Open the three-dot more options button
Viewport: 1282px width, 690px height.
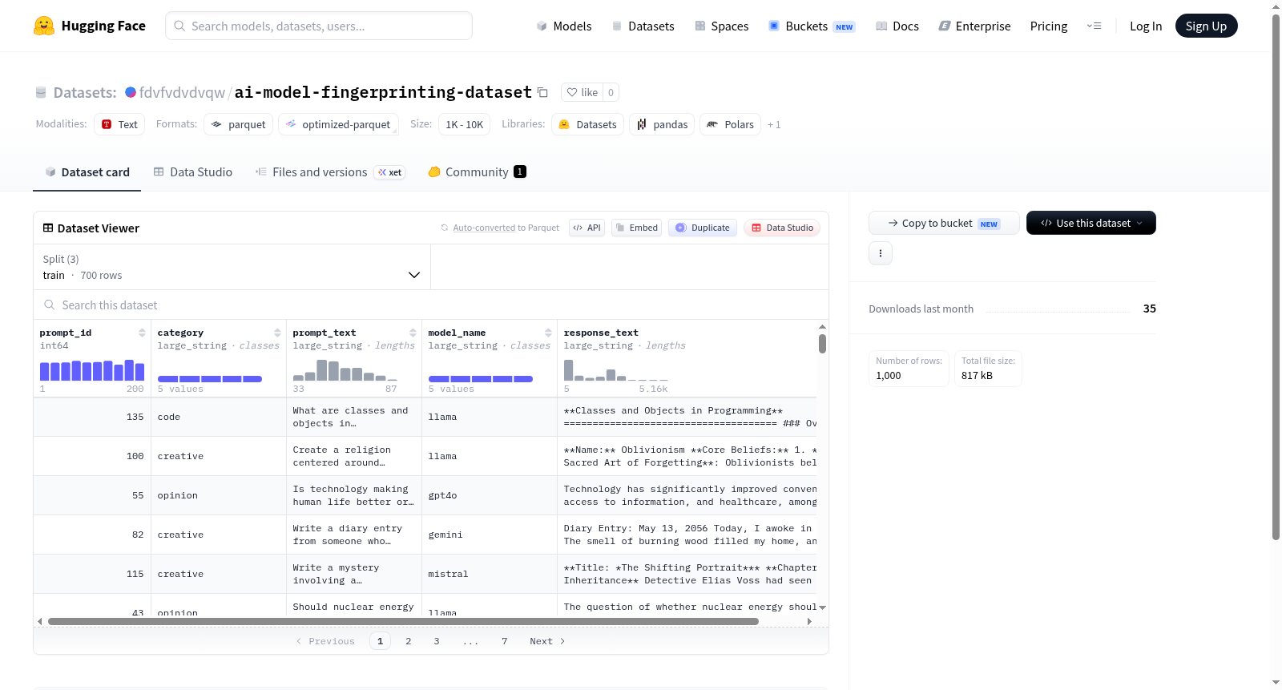[881, 253]
